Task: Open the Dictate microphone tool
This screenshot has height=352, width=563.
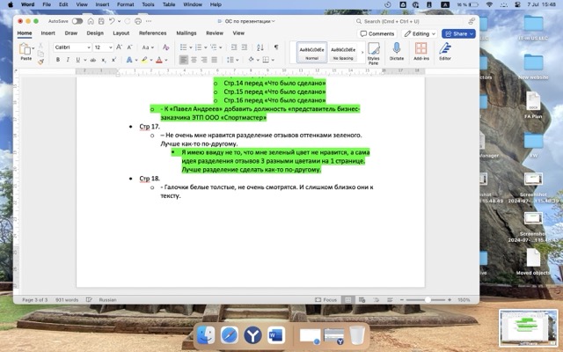Action: pos(396,51)
